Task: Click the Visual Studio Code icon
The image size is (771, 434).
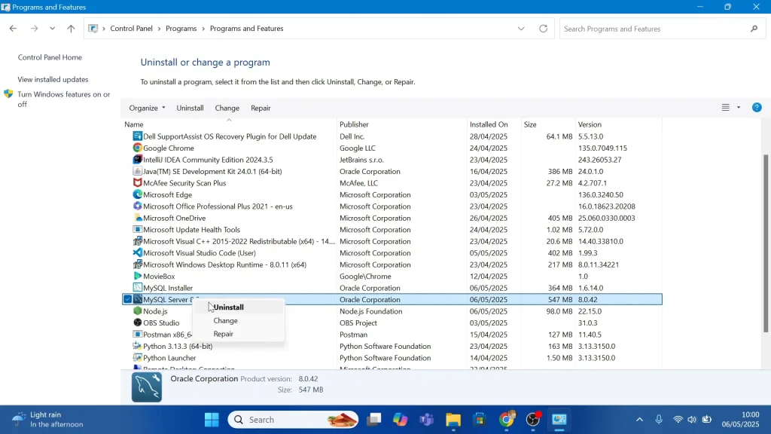Action: 137,253
